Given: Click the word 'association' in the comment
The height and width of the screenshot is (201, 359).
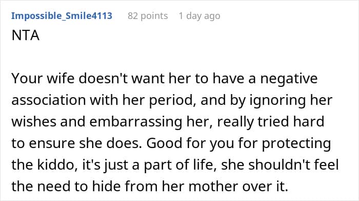Looking at the screenshot, I should coord(49,100).
